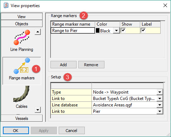Image resolution: width=171 pixels, height=137 pixels.
Task: Select the Range markers icon
Action: pyautogui.click(x=22, y=66)
